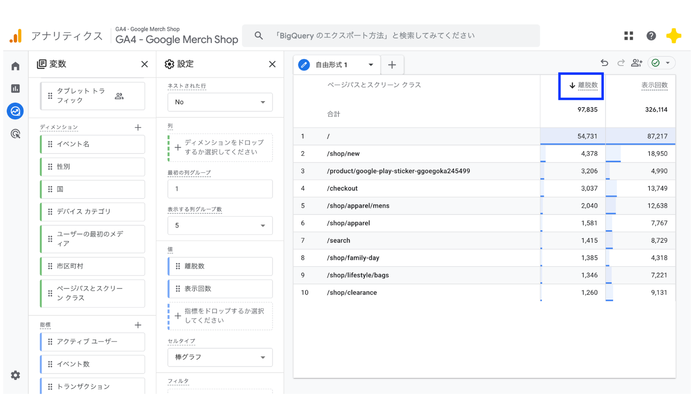Add a new dimension with plus icon

tap(138, 128)
